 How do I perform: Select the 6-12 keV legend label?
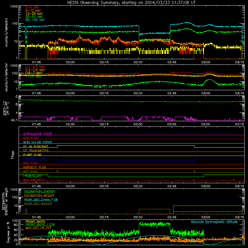pos(33,11)
